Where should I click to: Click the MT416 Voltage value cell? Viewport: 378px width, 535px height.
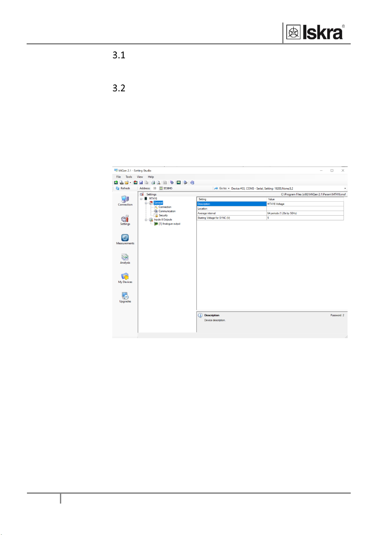[x=305, y=204]
